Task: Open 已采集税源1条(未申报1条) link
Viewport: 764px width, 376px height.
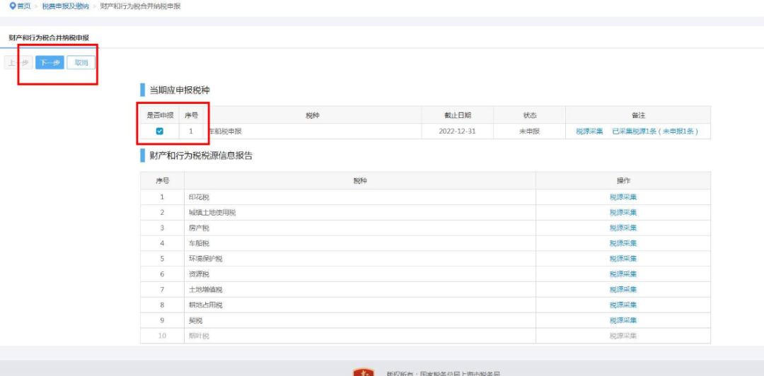Action: pos(655,131)
